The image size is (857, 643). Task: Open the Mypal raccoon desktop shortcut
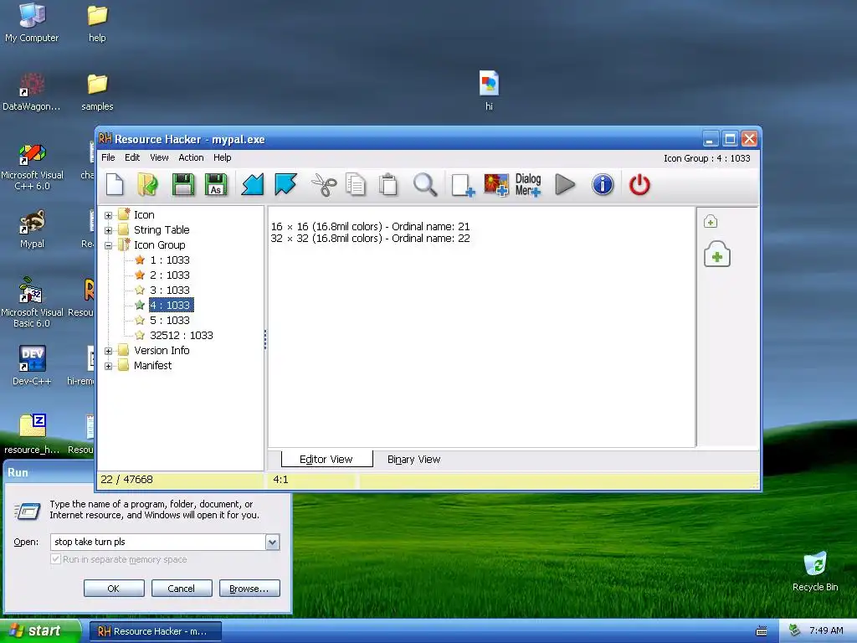(x=32, y=229)
